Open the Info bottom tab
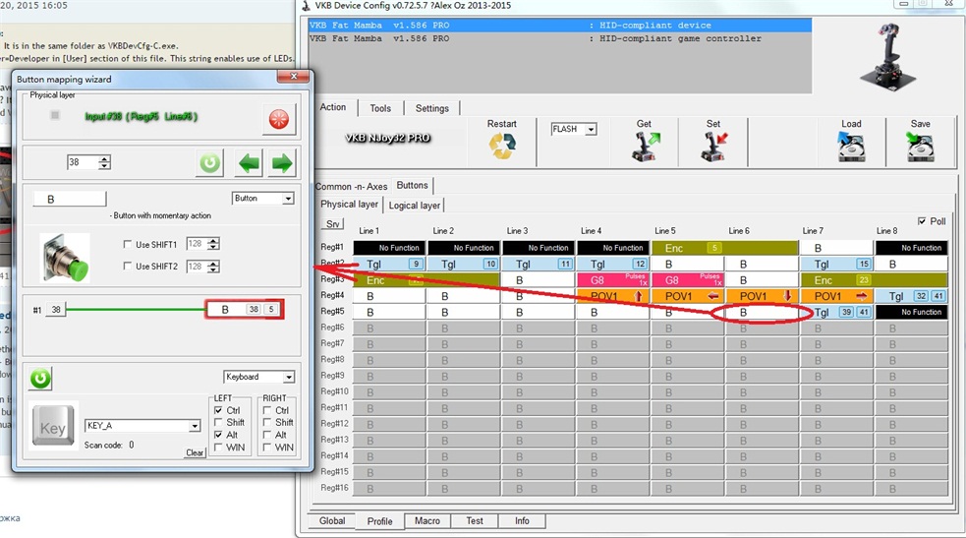966x538 pixels. (x=522, y=520)
